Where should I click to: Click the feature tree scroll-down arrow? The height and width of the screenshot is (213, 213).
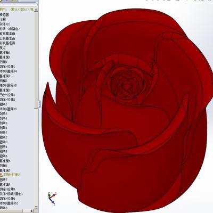[x=36, y=207]
